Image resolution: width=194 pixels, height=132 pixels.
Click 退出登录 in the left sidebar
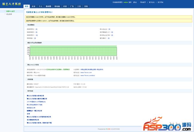[x=9, y=14]
